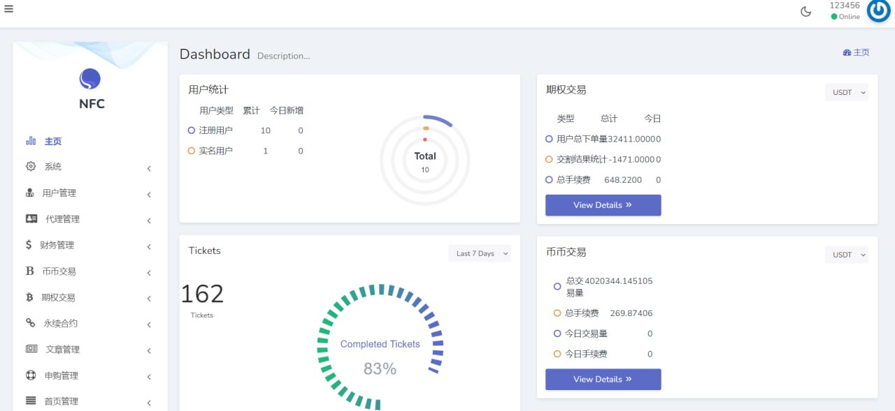Click the hamburger menu icon
Image resolution: width=895 pixels, height=411 pixels.
click(8, 9)
